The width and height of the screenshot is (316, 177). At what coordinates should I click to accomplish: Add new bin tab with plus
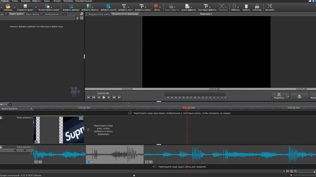coord(65,14)
